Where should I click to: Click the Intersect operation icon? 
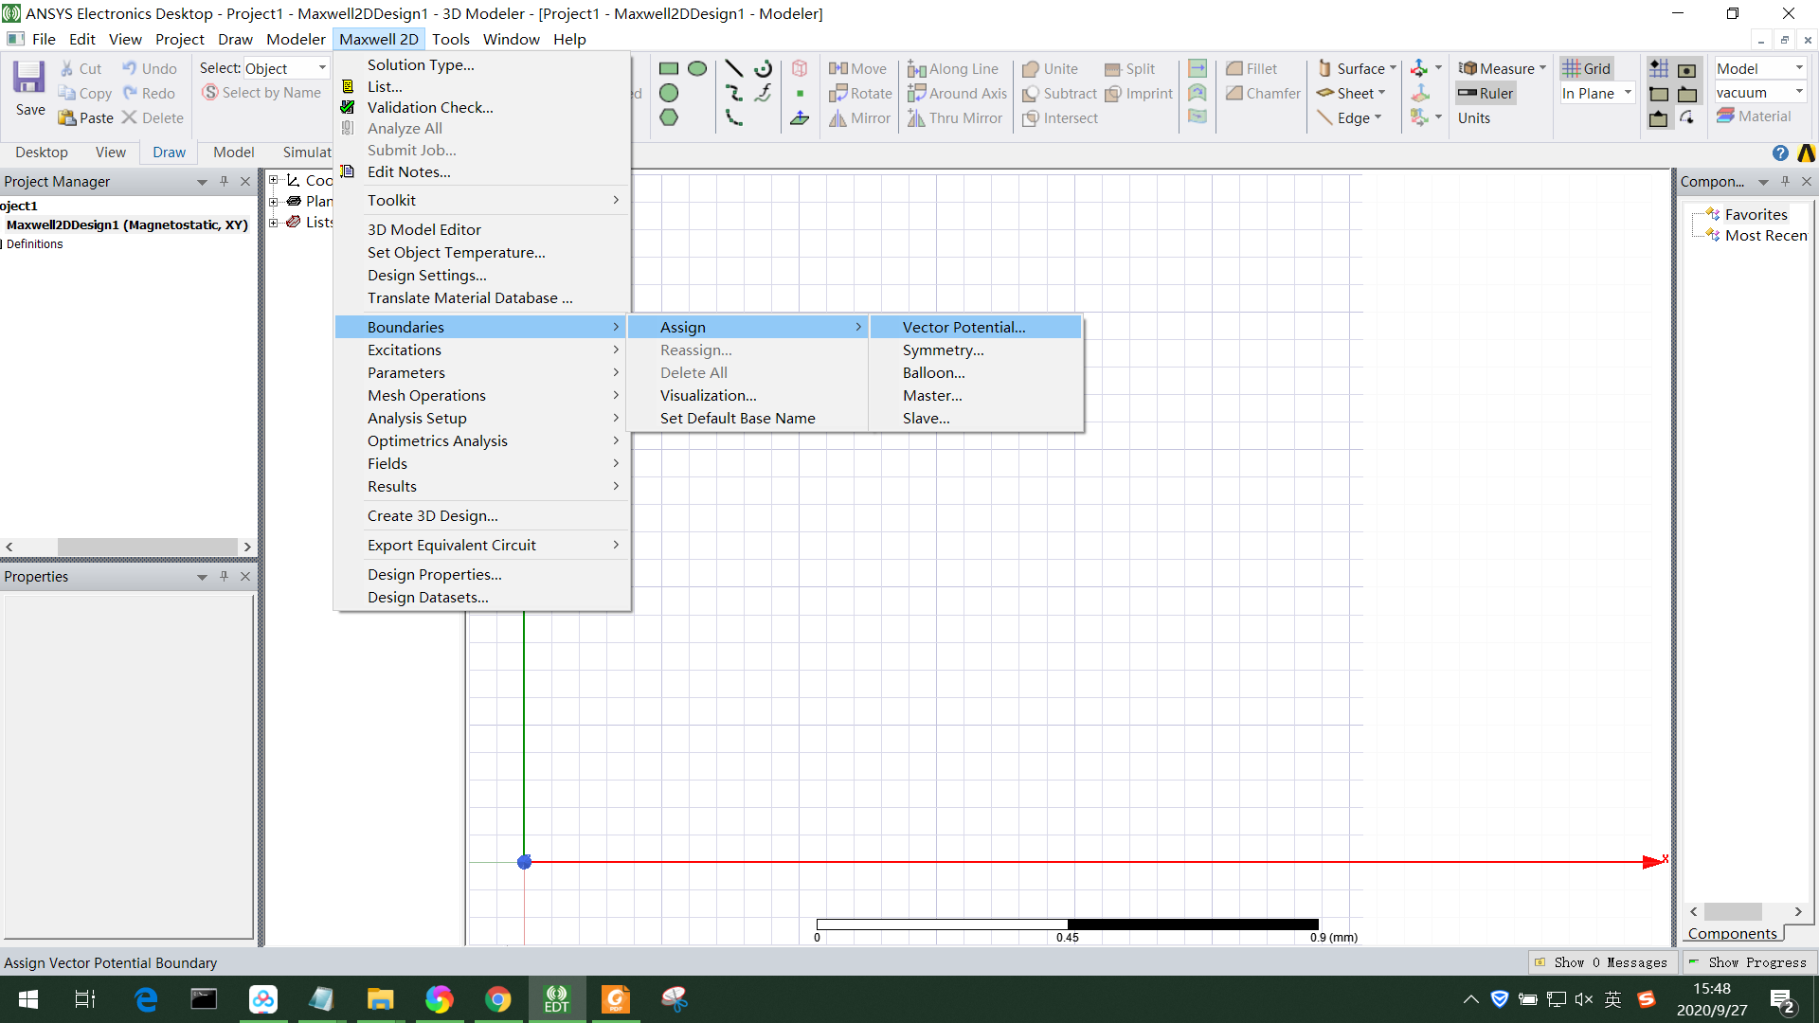(x=1059, y=117)
